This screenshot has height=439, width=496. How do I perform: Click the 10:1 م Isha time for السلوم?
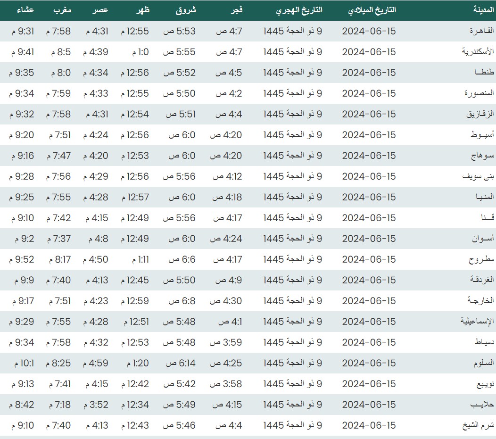point(22,363)
